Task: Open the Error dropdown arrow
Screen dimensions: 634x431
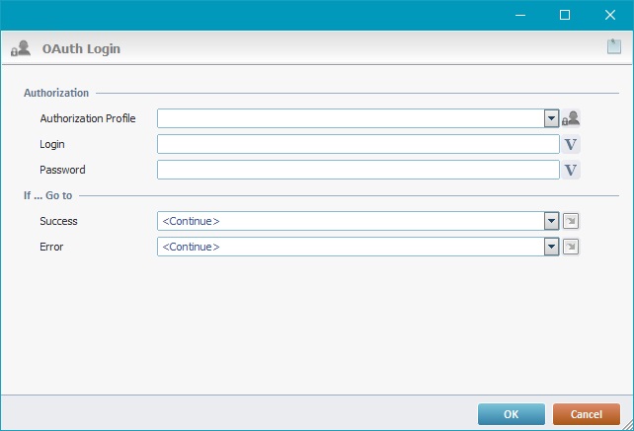Action: (552, 247)
